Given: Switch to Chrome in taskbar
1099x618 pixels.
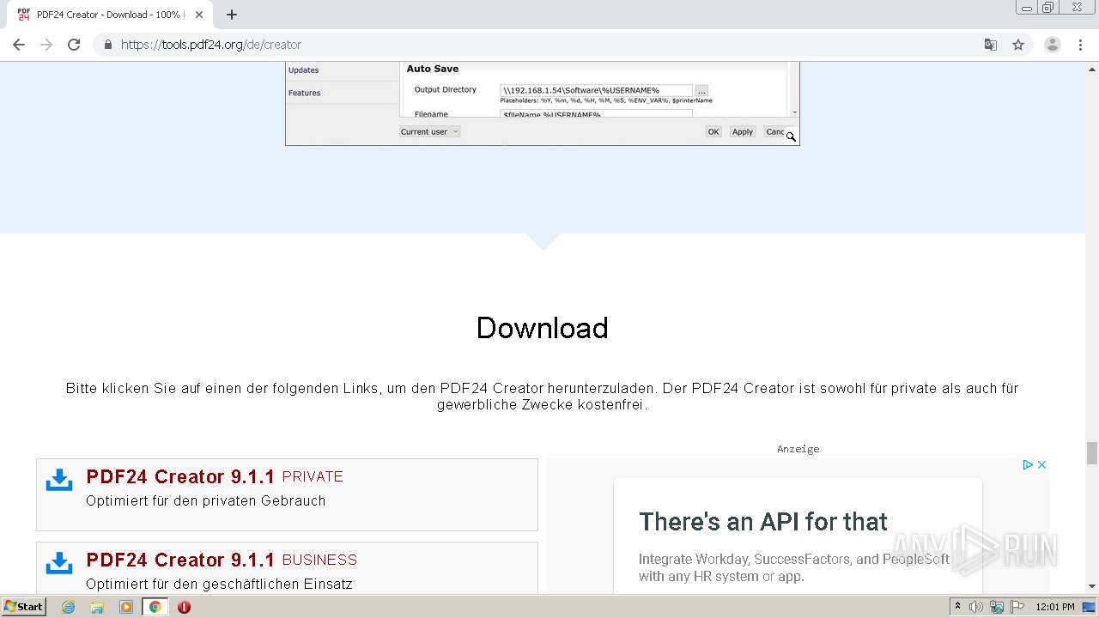Looking at the screenshot, I should point(155,607).
